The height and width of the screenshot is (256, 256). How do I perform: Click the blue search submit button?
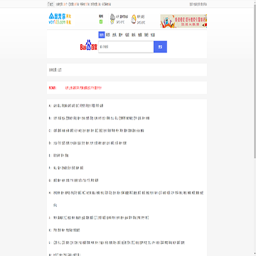pyautogui.click(x=160, y=47)
